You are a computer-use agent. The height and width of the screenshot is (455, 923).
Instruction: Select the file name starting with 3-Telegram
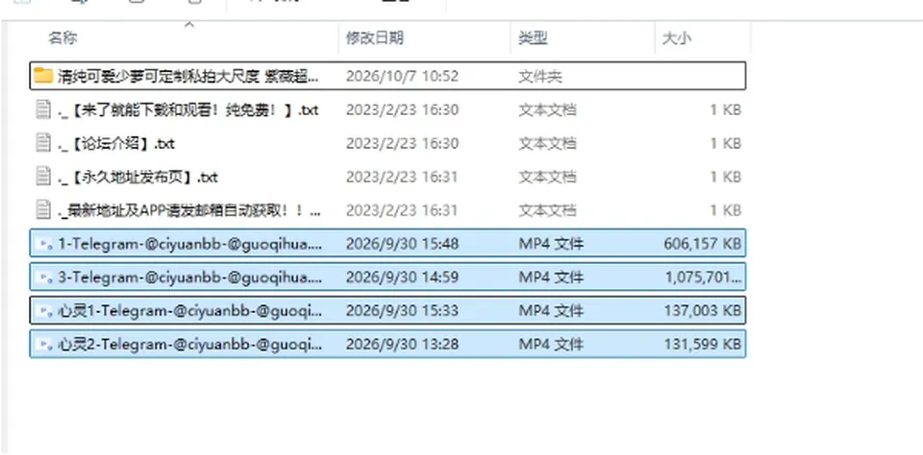point(190,276)
